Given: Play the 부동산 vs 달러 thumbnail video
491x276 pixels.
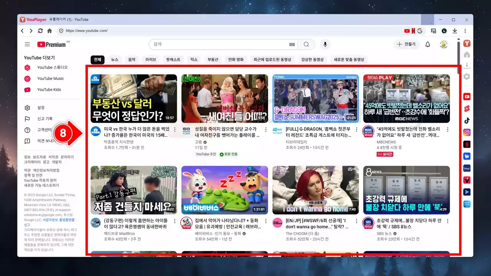Looking at the screenshot, I should coord(134,99).
